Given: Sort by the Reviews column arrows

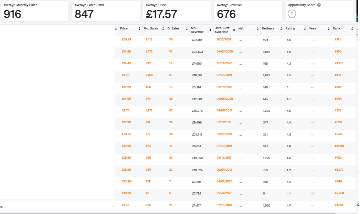Looking at the screenshot, I should pos(281,29).
